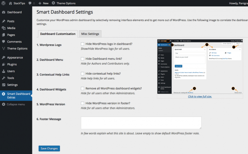Image resolution: width=248 pixels, height=154 pixels.
Task: Click inside the Footer Message text area
Action: 141,123
